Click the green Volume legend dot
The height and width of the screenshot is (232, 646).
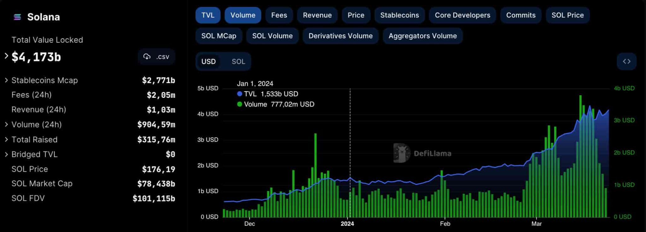240,104
